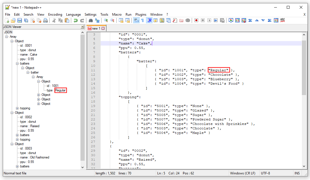310x180 pixels.
Task: Select the 'name : Old Fashioned' tree item
Action: pos(34,157)
